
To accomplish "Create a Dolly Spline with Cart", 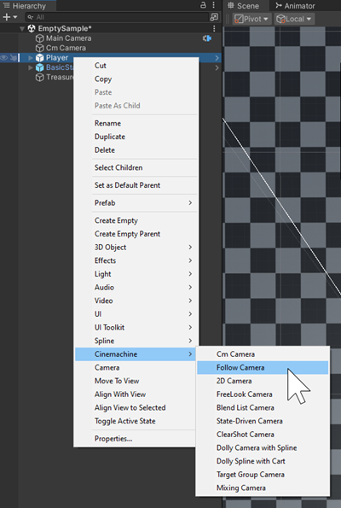I will tap(263, 461).
